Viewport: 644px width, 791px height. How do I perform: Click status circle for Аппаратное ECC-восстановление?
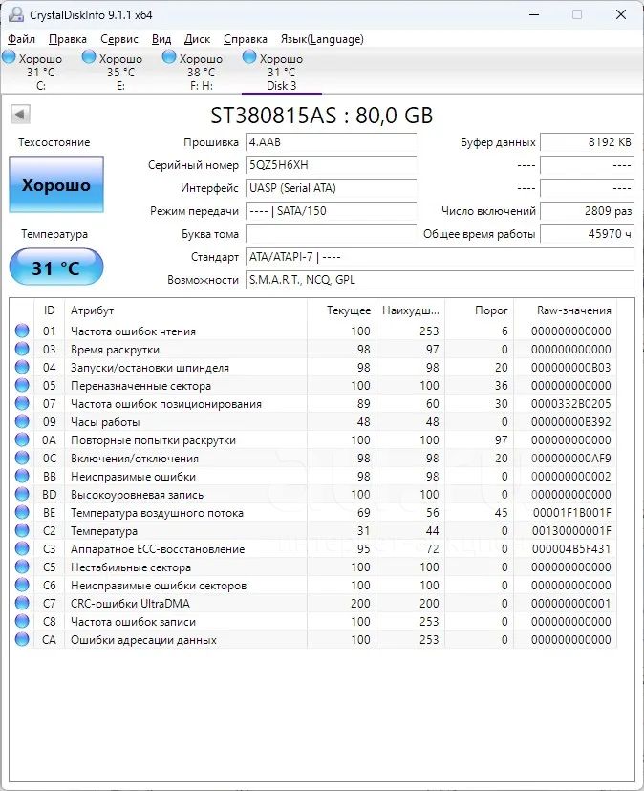click(x=22, y=549)
